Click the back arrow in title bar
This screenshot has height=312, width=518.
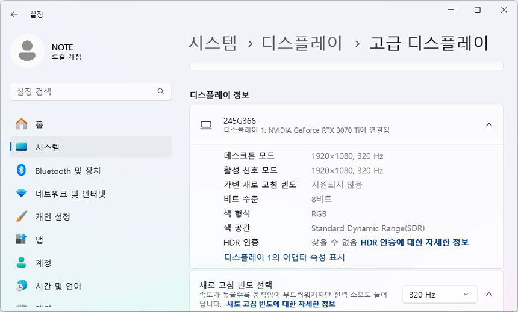pyautogui.click(x=14, y=14)
